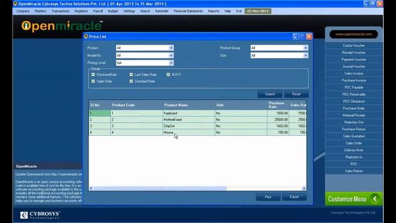Open Purchase Return from the sidebar
This screenshot has height=223, width=396.
tap(353, 129)
